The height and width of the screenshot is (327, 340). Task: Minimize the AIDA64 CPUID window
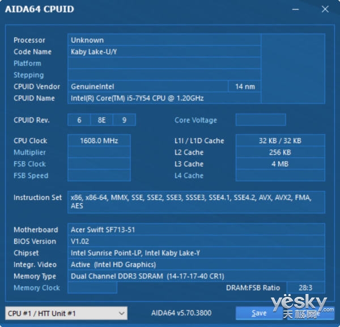pos(294,9)
